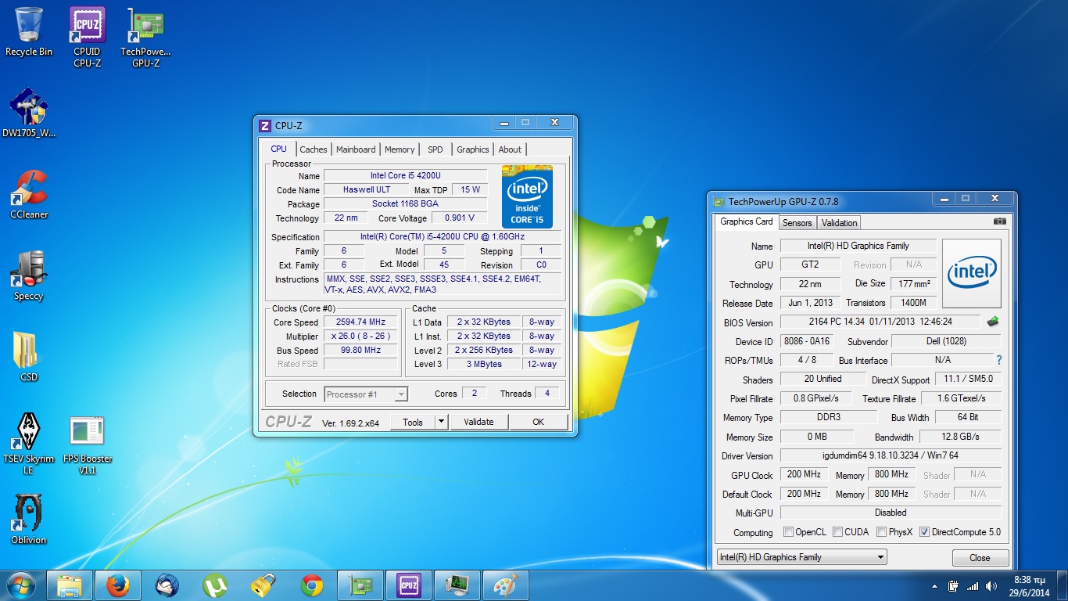The image size is (1068, 601).
Task: Click the golden padlock taskbar icon
Action: [263, 585]
